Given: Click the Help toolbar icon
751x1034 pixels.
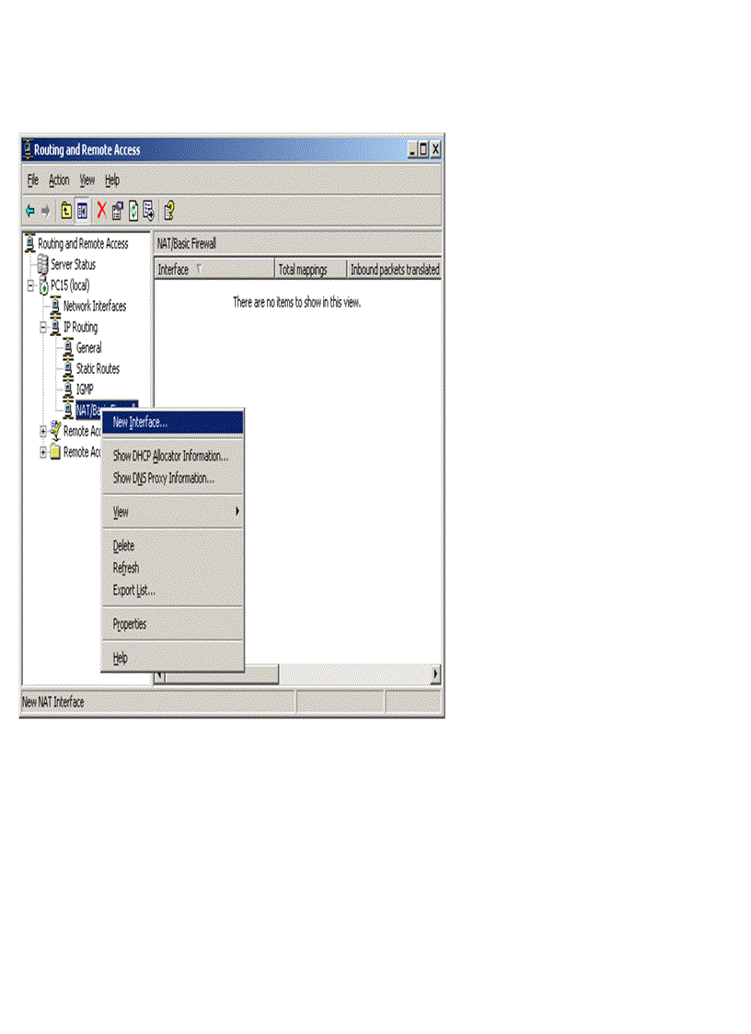Looking at the screenshot, I should [x=169, y=211].
